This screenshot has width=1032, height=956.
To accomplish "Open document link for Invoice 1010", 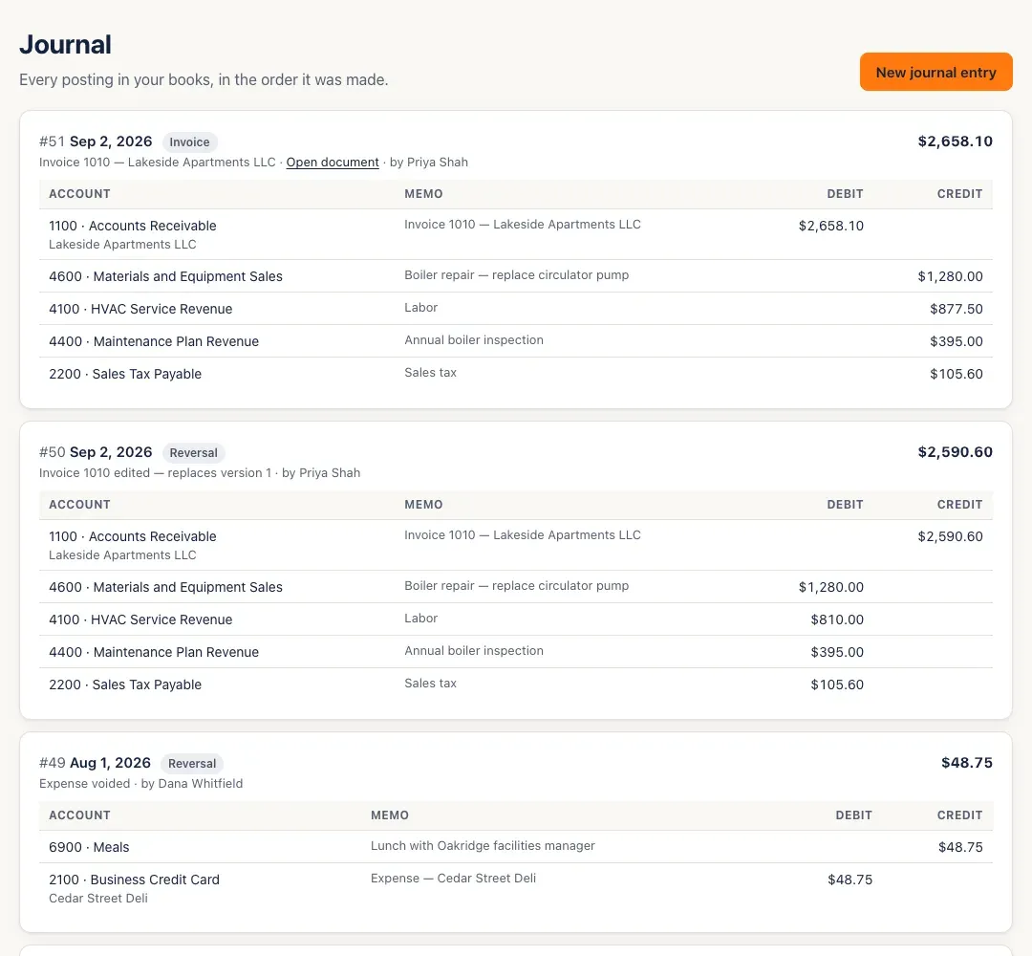I will pos(333,162).
